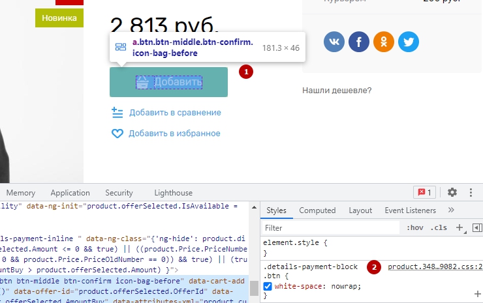Open the Lighthouse panel tab

pyautogui.click(x=173, y=193)
